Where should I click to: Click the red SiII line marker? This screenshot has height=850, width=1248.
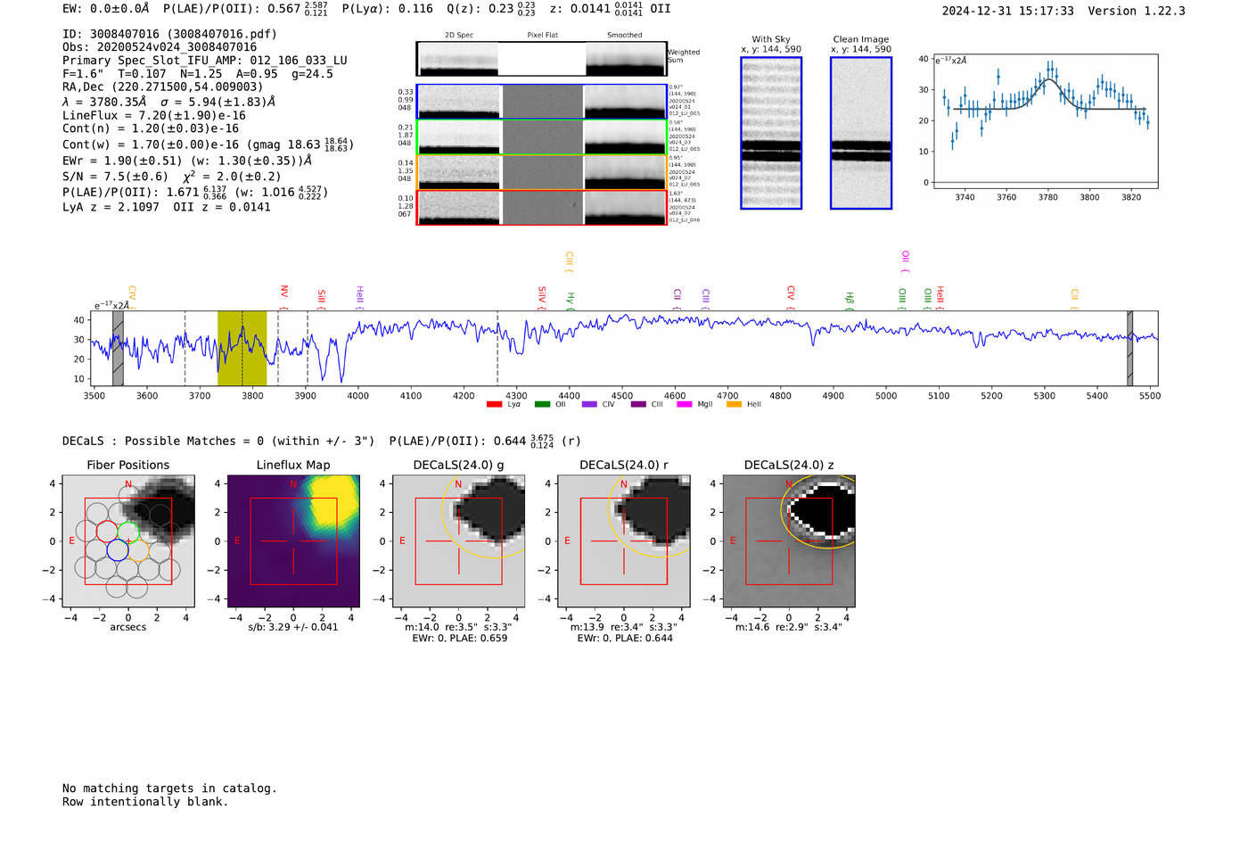tap(322, 300)
